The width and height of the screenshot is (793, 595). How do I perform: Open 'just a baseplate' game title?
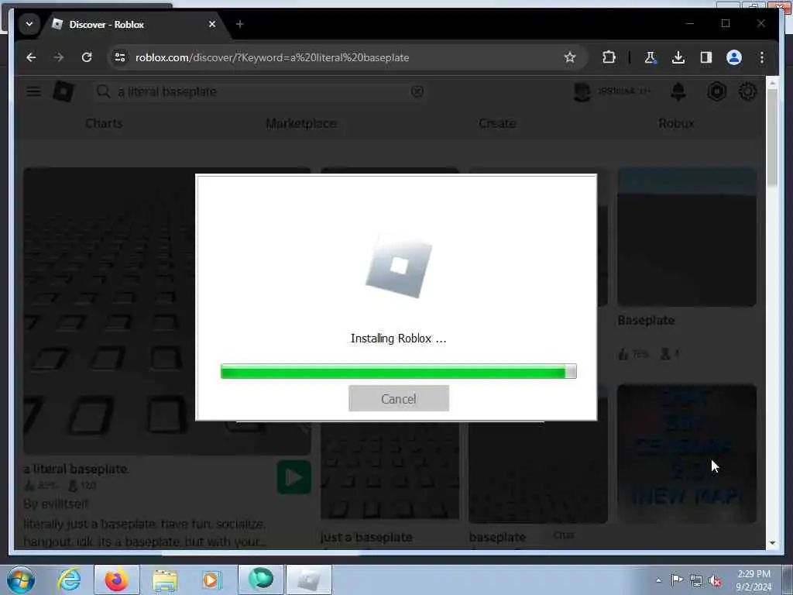coord(366,537)
